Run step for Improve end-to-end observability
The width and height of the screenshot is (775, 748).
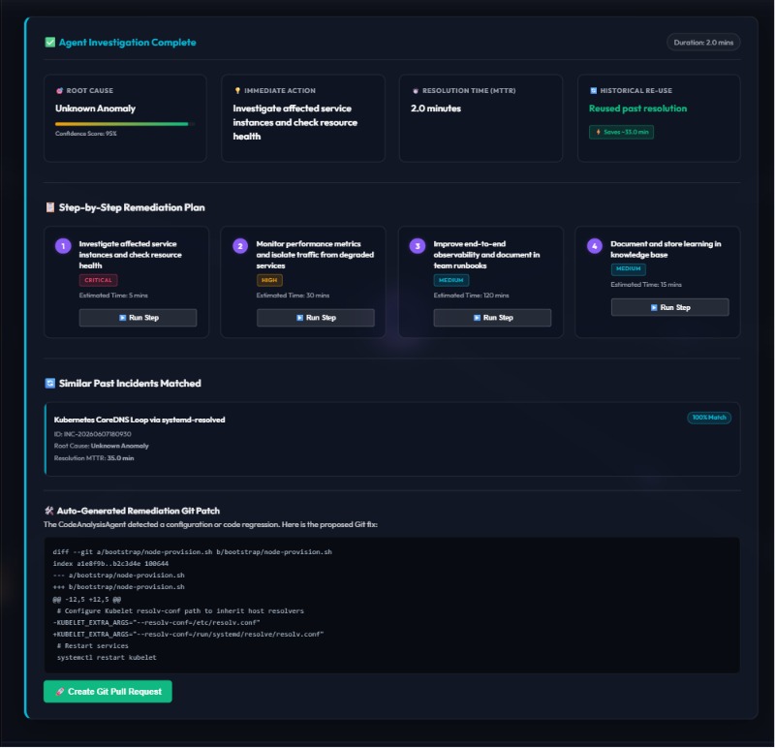492,318
